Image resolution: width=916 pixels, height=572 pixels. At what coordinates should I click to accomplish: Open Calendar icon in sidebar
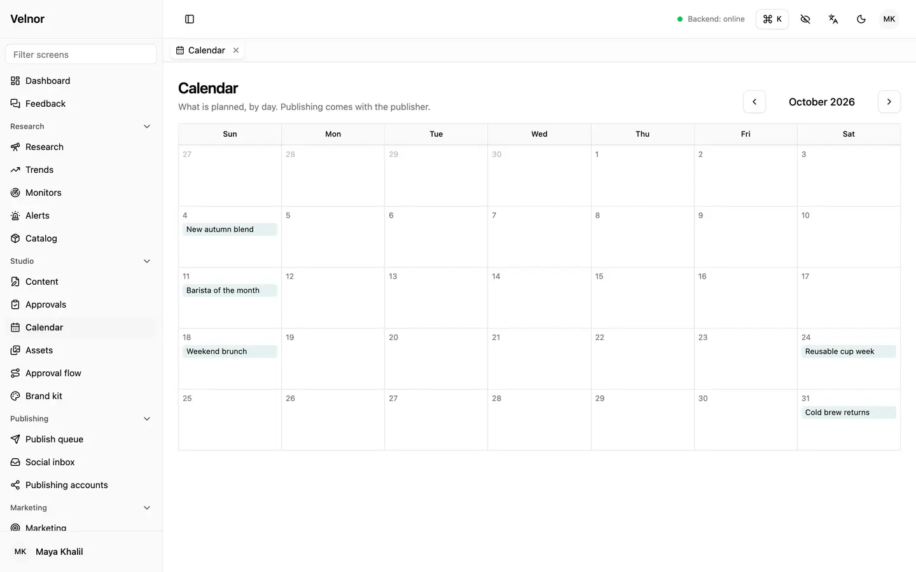click(x=15, y=327)
